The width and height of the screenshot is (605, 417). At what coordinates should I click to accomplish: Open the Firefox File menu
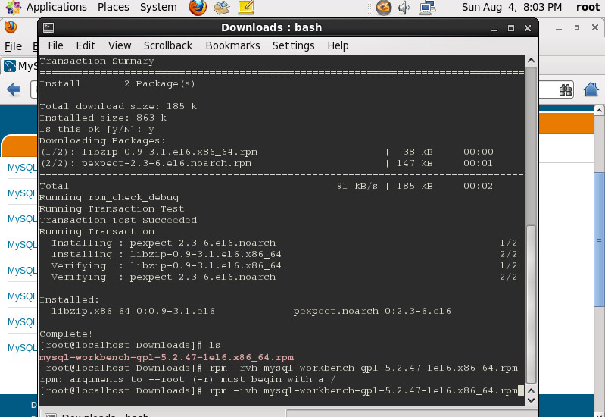[x=13, y=46]
